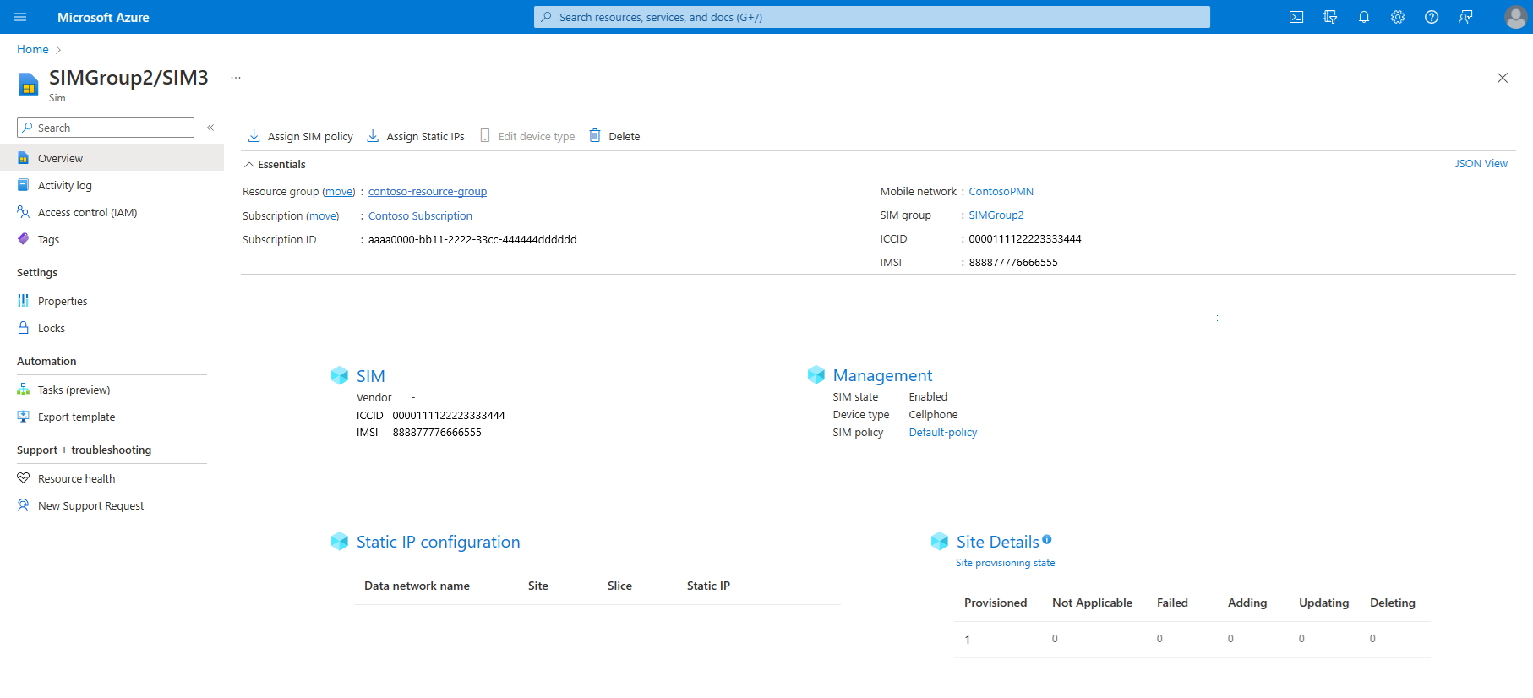This screenshot has width=1533, height=698.
Task: Collapse the Essentials section
Action: point(249,165)
